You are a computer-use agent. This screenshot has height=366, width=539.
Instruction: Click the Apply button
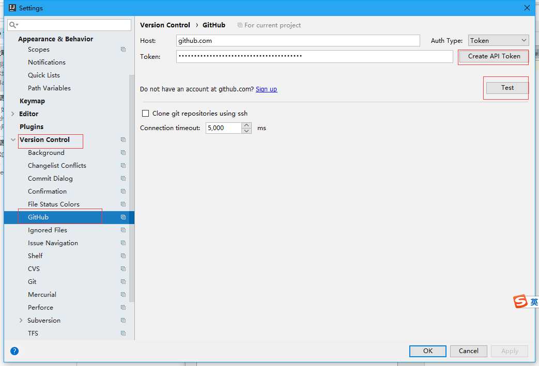coord(510,351)
